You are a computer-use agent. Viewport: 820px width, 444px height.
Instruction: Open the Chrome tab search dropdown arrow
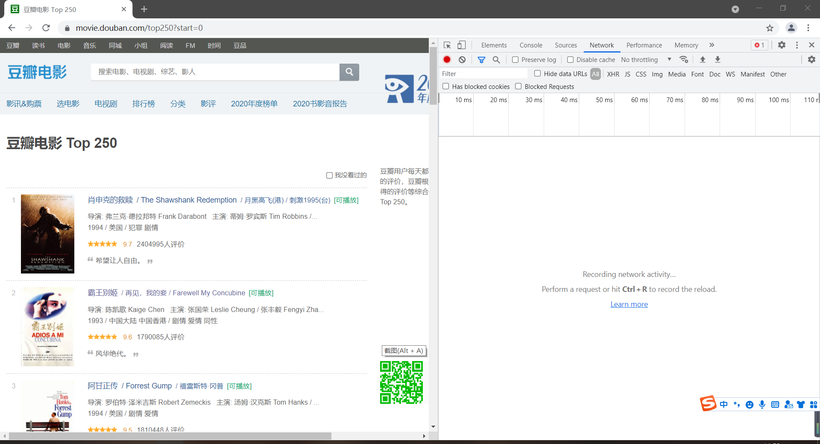point(735,9)
